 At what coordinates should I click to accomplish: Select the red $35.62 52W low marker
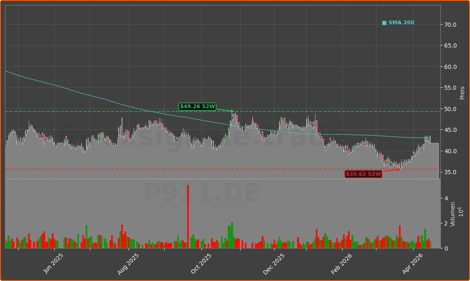click(363, 174)
